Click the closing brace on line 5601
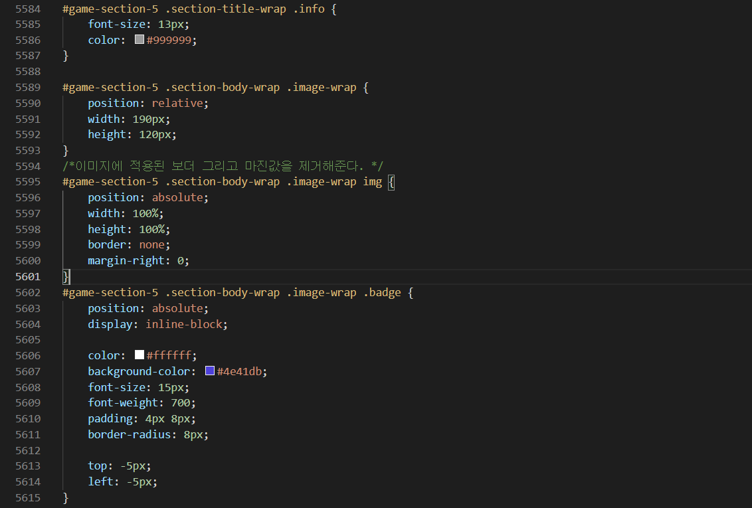Image resolution: width=752 pixels, height=508 pixels. tap(66, 276)
